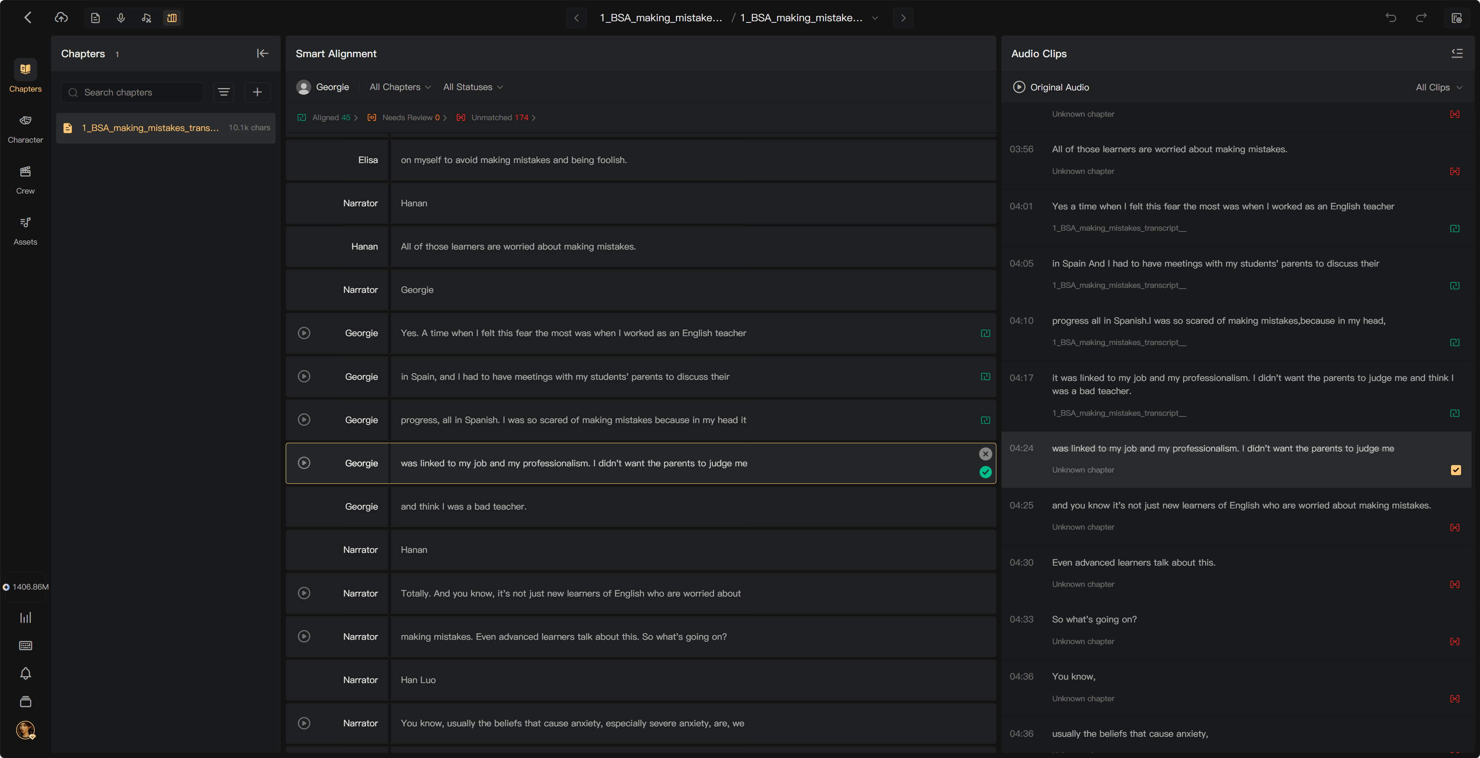Image resolution: width=1480 pixels, height=758 pixels.
Task: Click unmatched icon on 04:30 clip
Action: pos(1454,584)
